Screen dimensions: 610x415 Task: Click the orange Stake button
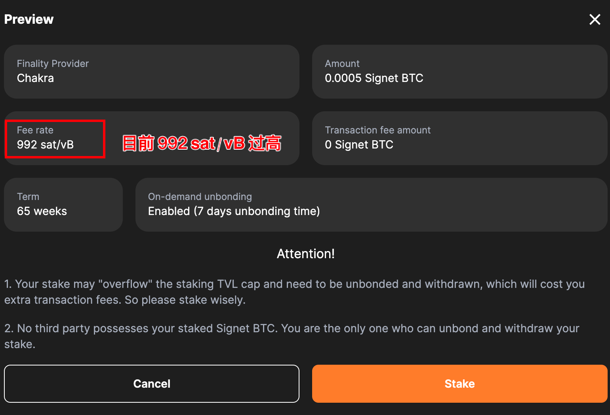[459, 384]
